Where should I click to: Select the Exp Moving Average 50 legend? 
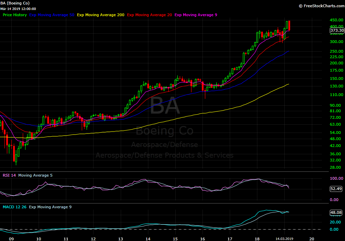(x=52, y=15)
